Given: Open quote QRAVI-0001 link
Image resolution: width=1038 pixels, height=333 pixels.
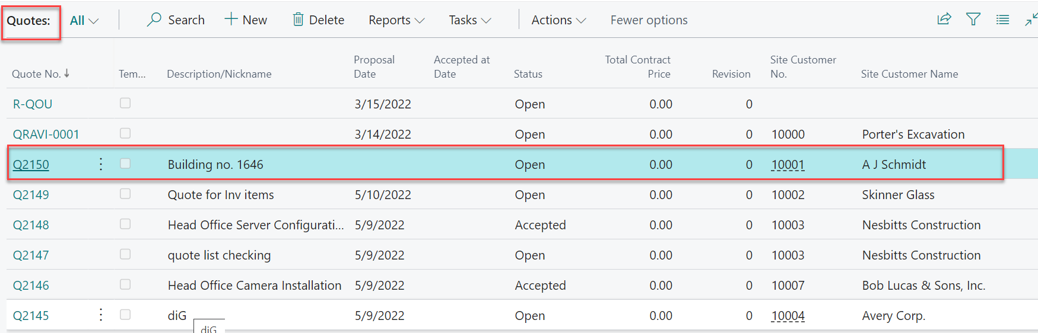Looking at the screenshot, I should [46, 135].
